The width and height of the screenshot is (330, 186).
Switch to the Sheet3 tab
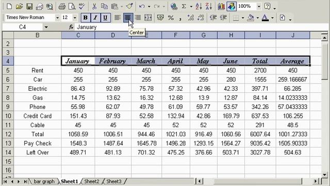(x=114, y=181)
